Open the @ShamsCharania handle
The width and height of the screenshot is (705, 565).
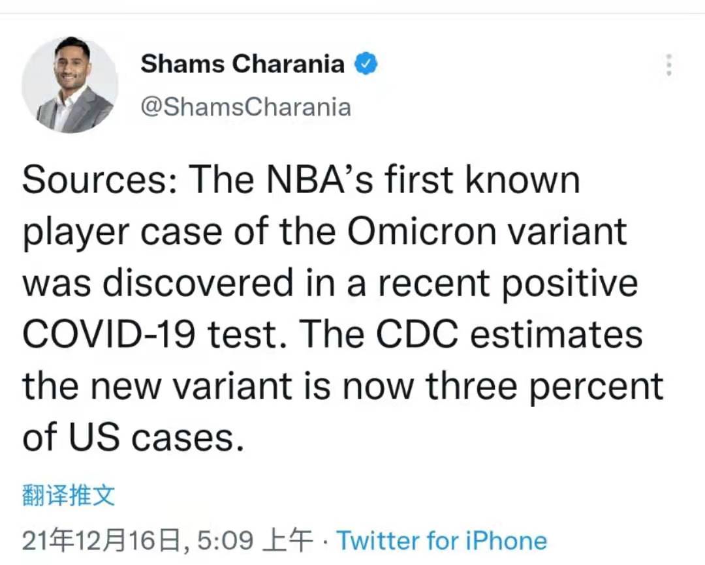tap(245, 108)
